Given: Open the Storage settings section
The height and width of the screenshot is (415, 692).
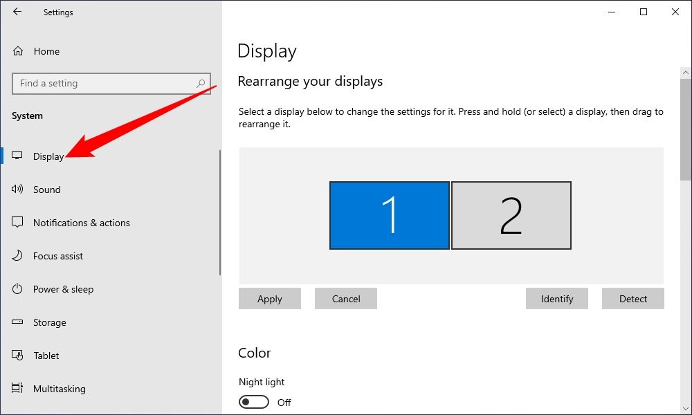Looking at the screenshot, I should (50, 322).
